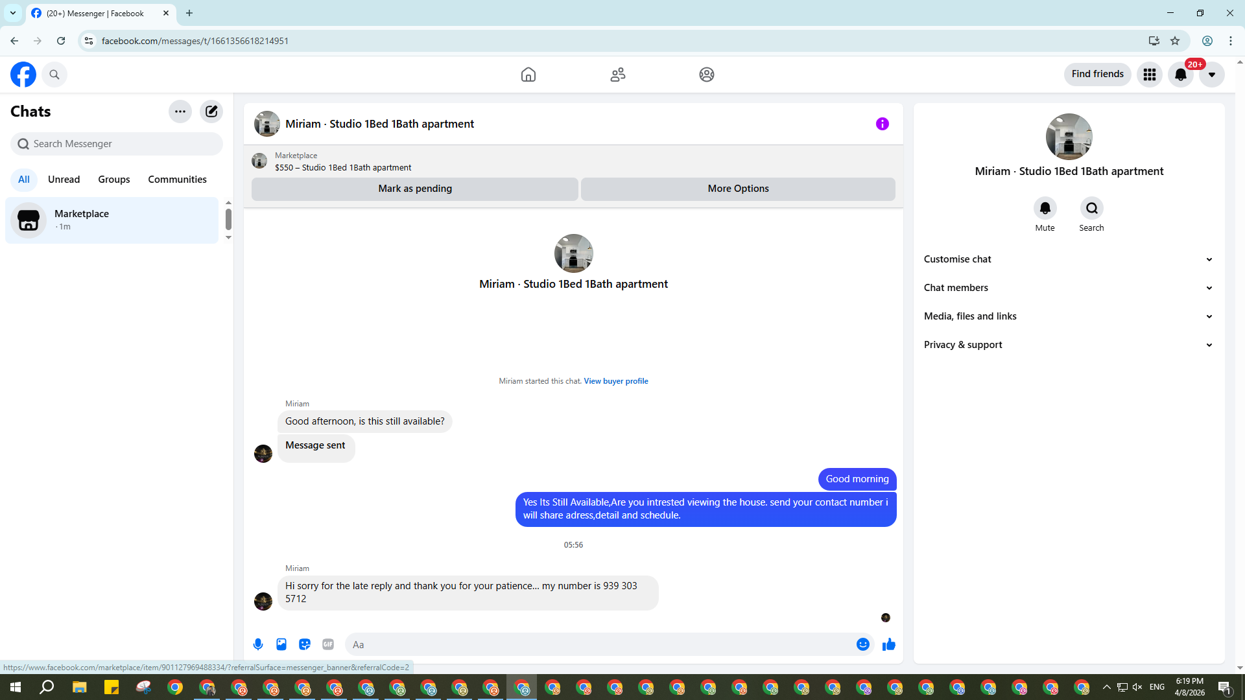Open notifications bell with 20+ badge
The image size is (1245, 700).
click(1180, 75)
